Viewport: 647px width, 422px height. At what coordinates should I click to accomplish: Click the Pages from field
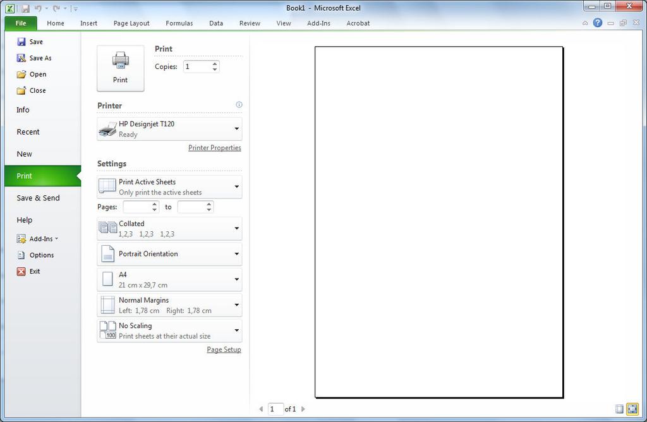pos(137,207)
